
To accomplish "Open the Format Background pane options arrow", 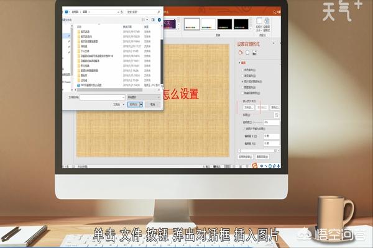I will [274, 43].
